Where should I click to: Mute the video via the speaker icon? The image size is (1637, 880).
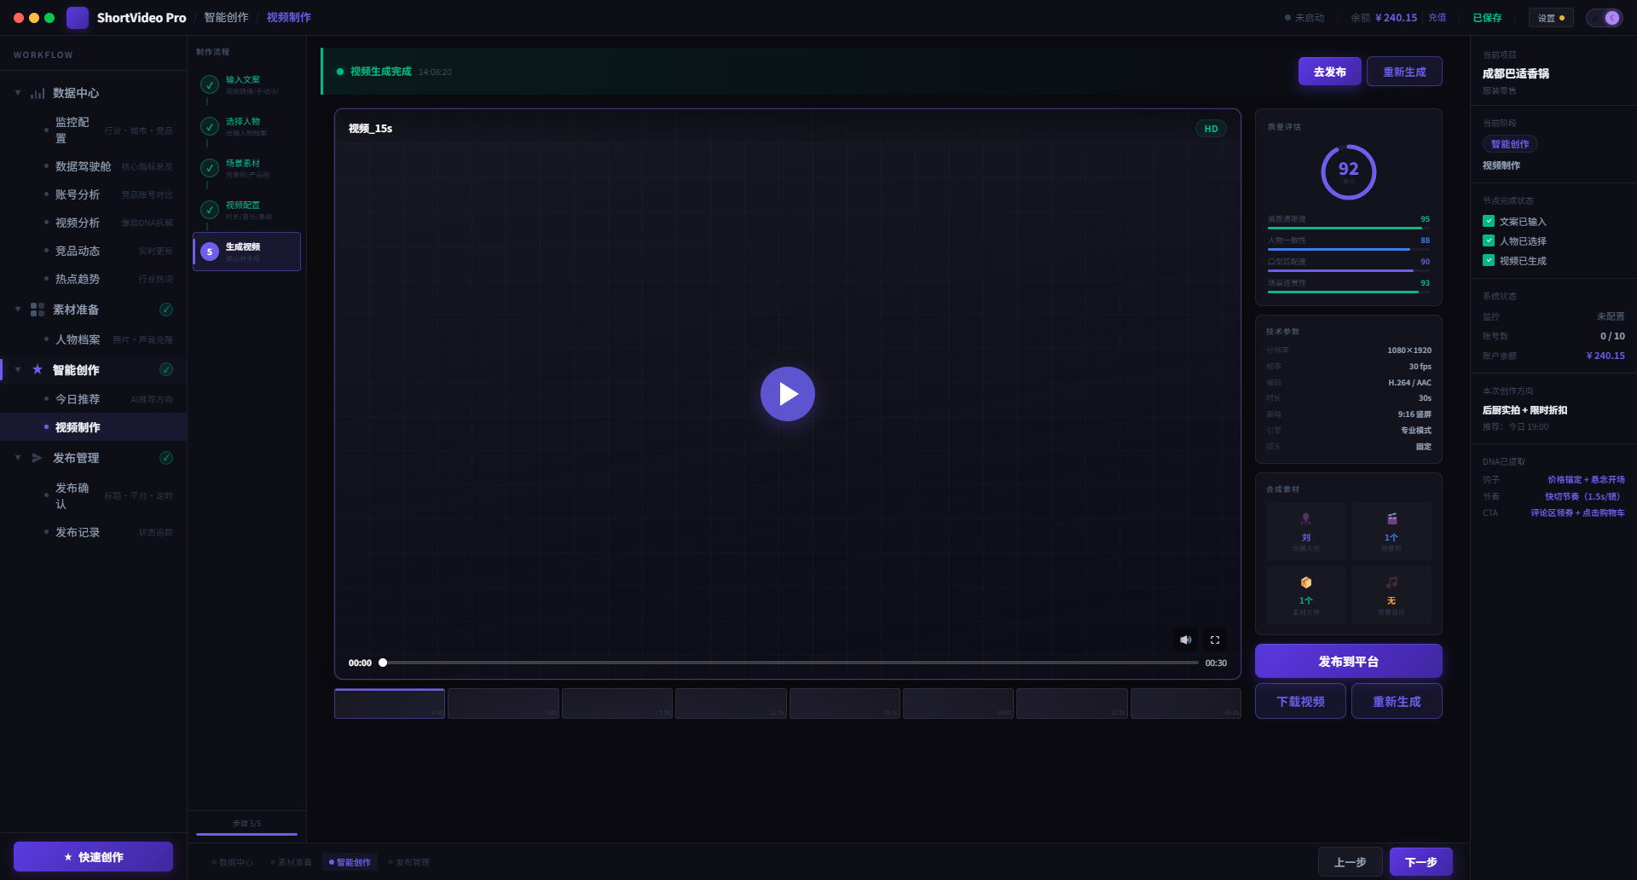[1185, 640]
